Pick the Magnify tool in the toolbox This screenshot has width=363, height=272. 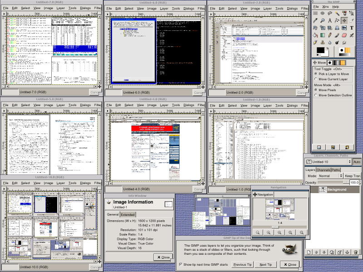coord(323,20)
